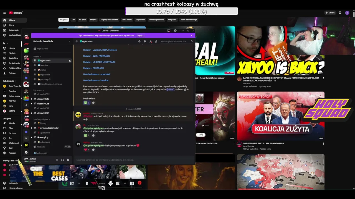Open Historia in YouTube sidebar
Screen dimensions: 355x199
11,48
